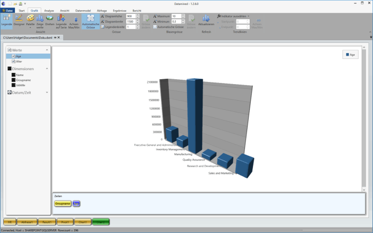Click the blue Age legend swatch
This screenshot has height=233, width=373.
(348, 55)
